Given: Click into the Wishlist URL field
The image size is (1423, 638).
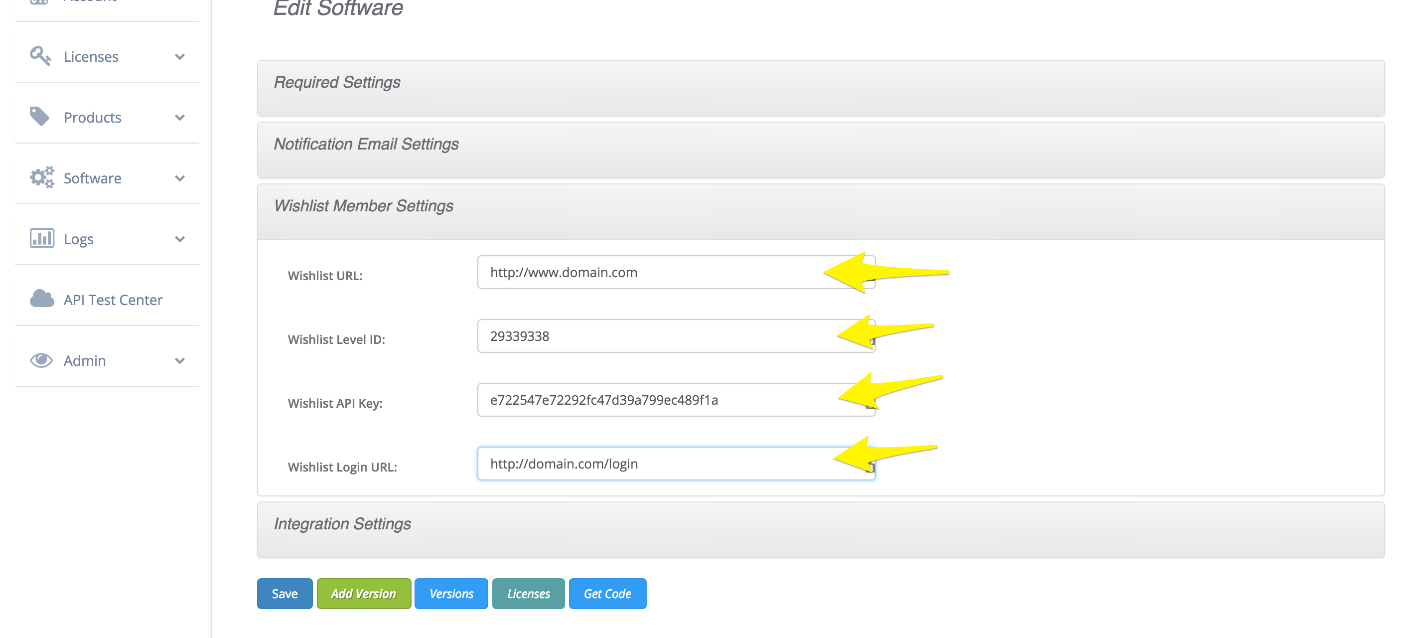Looking at the screenshot, I should (x=676, y=272).
